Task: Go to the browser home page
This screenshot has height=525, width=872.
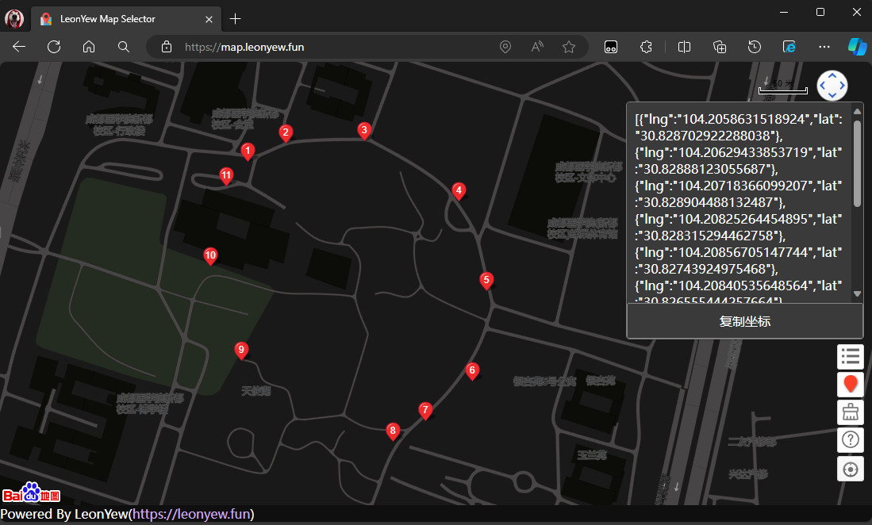Action: tap(89, 48)
